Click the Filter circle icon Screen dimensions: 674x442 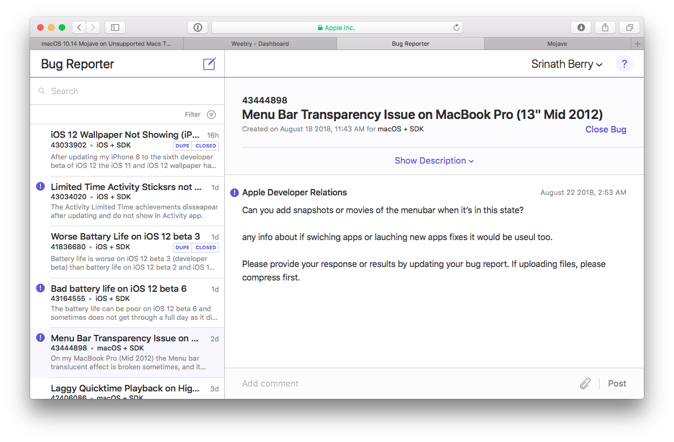211,115
